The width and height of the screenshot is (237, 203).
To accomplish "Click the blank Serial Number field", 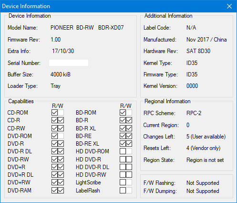I will click(x=69, y=63).
